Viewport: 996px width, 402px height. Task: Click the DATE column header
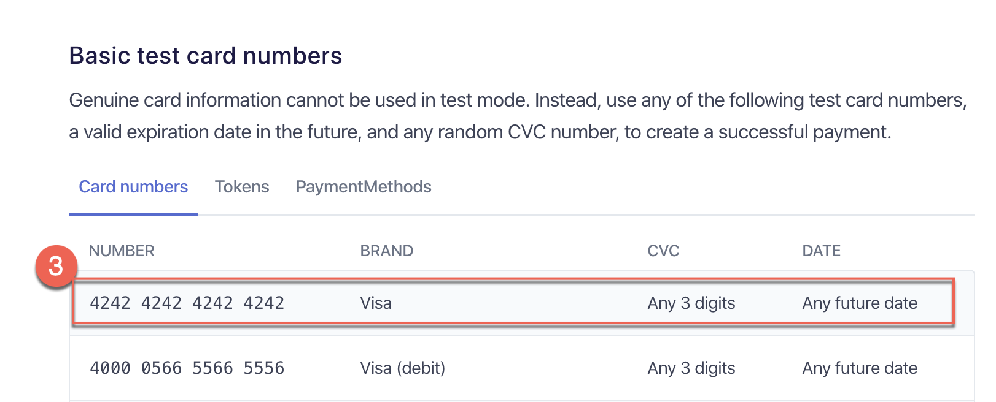(x=821, y=251)
